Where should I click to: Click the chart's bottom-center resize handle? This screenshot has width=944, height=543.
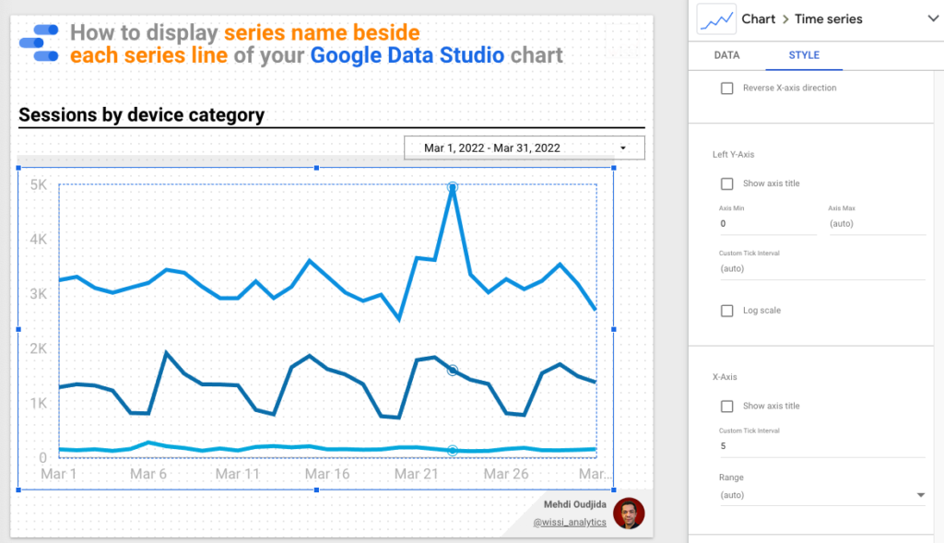pos(317,490)
